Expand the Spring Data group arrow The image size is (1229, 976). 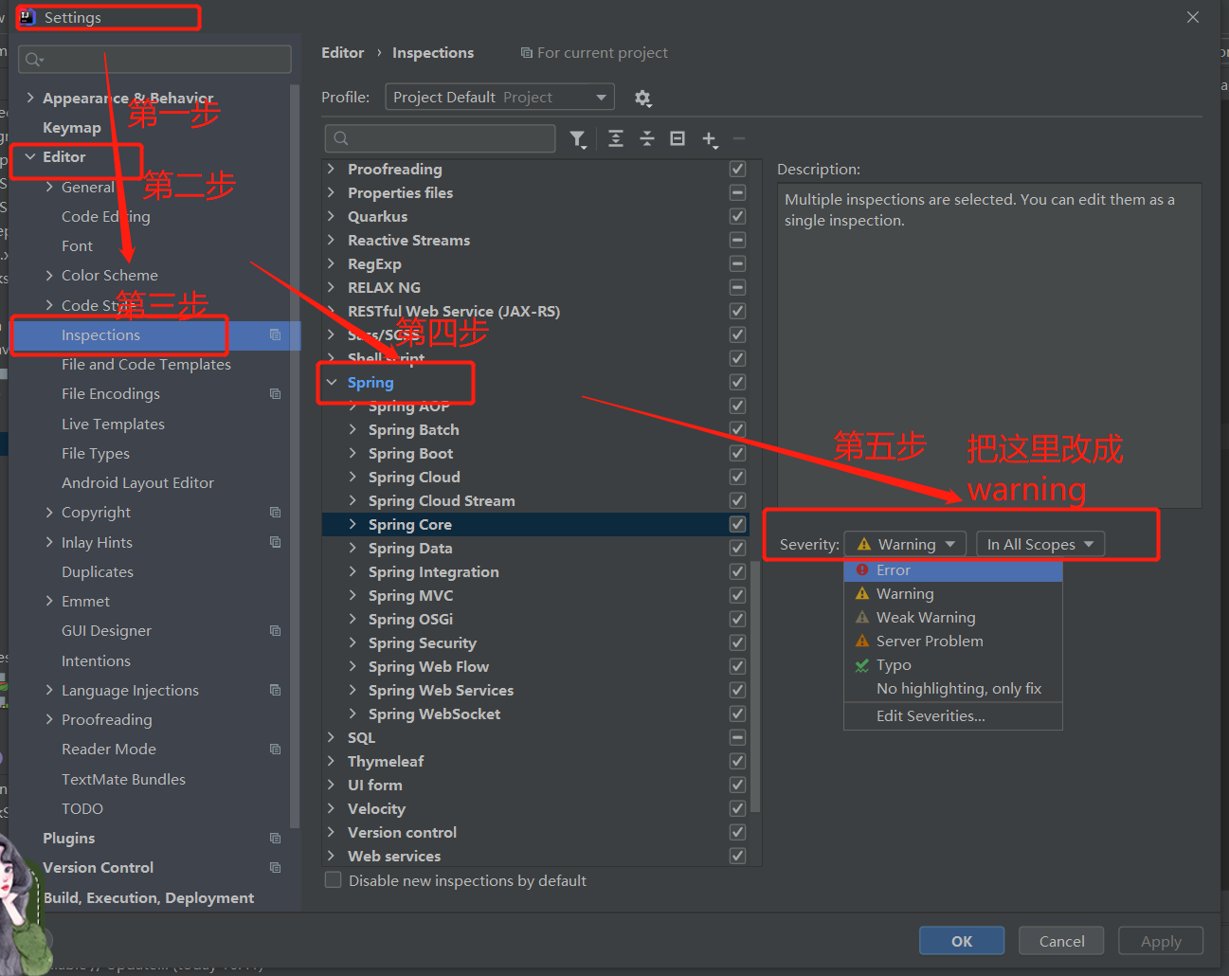point(352,548)
